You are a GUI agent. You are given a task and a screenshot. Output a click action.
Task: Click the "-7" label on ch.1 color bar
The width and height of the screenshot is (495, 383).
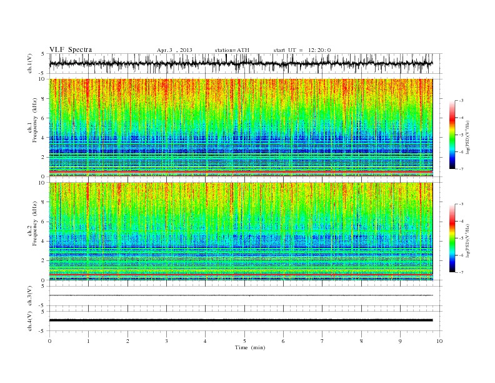point(461,169)
